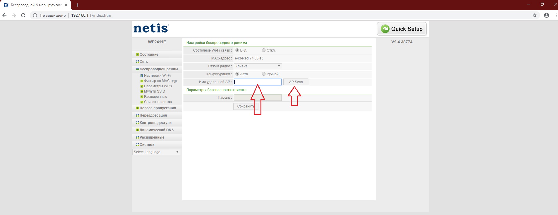Open Параметры WPS submenu item

click(x=158, y=86)
